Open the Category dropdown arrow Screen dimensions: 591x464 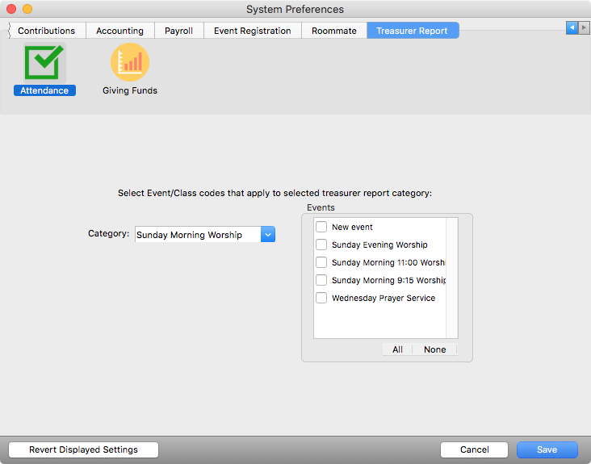coord(268,235)
